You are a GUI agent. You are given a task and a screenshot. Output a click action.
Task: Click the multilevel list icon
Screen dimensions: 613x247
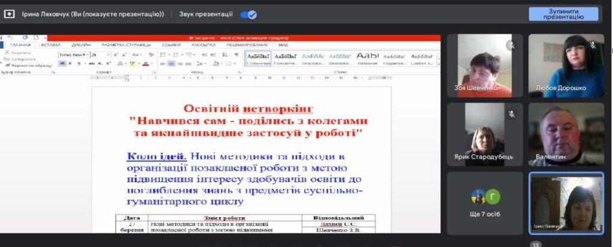[x=190, y=54]
